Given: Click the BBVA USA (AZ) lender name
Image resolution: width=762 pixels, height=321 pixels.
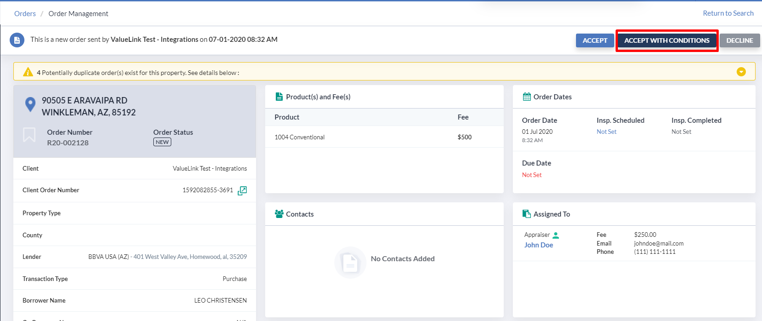Looking at the screenshot, I should 109,257.
